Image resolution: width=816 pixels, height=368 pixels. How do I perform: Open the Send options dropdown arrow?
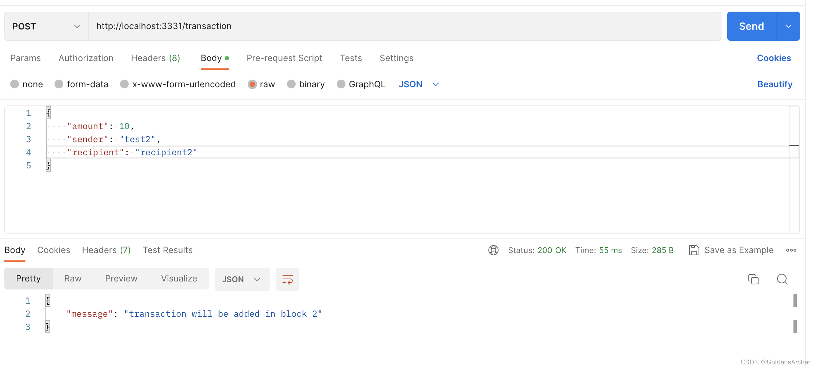point(788,26)
